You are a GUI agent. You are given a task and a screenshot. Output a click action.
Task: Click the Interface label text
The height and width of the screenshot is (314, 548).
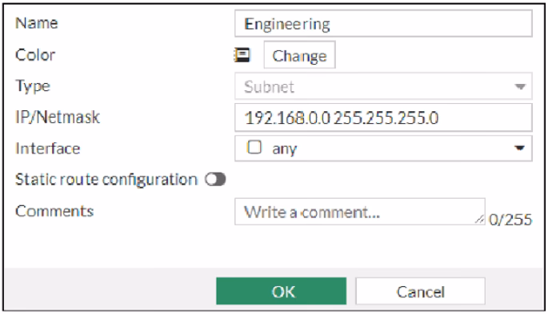coord(48,149)
